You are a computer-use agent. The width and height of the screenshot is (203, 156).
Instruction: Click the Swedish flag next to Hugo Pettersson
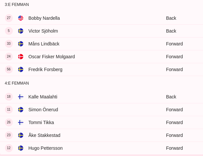point(21,148)
